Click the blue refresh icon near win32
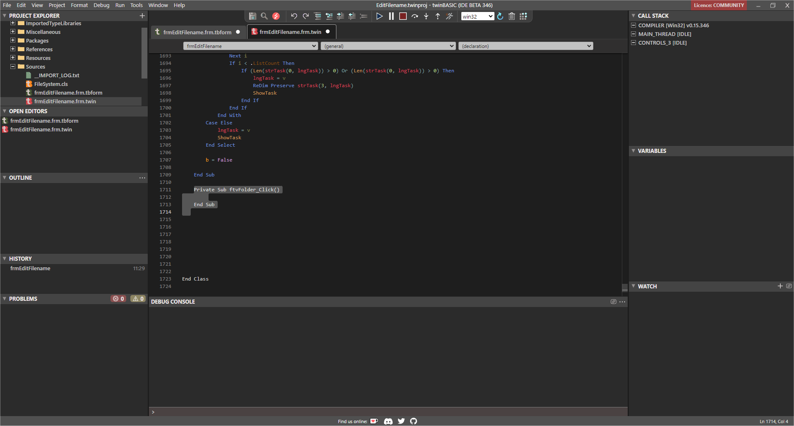Viewport: 794px width, 426px height. [500, 16]
